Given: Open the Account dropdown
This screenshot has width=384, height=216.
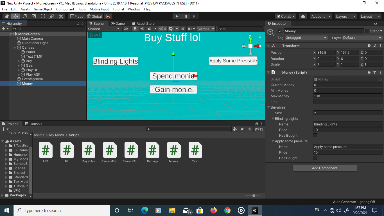Looking at the screenshot, I should pos(321,16).
